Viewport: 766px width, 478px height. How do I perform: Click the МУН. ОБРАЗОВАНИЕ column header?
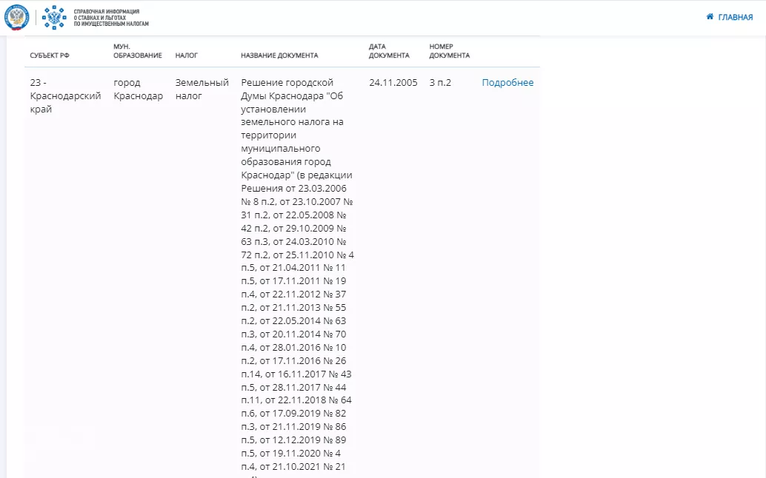coord(137,51)
